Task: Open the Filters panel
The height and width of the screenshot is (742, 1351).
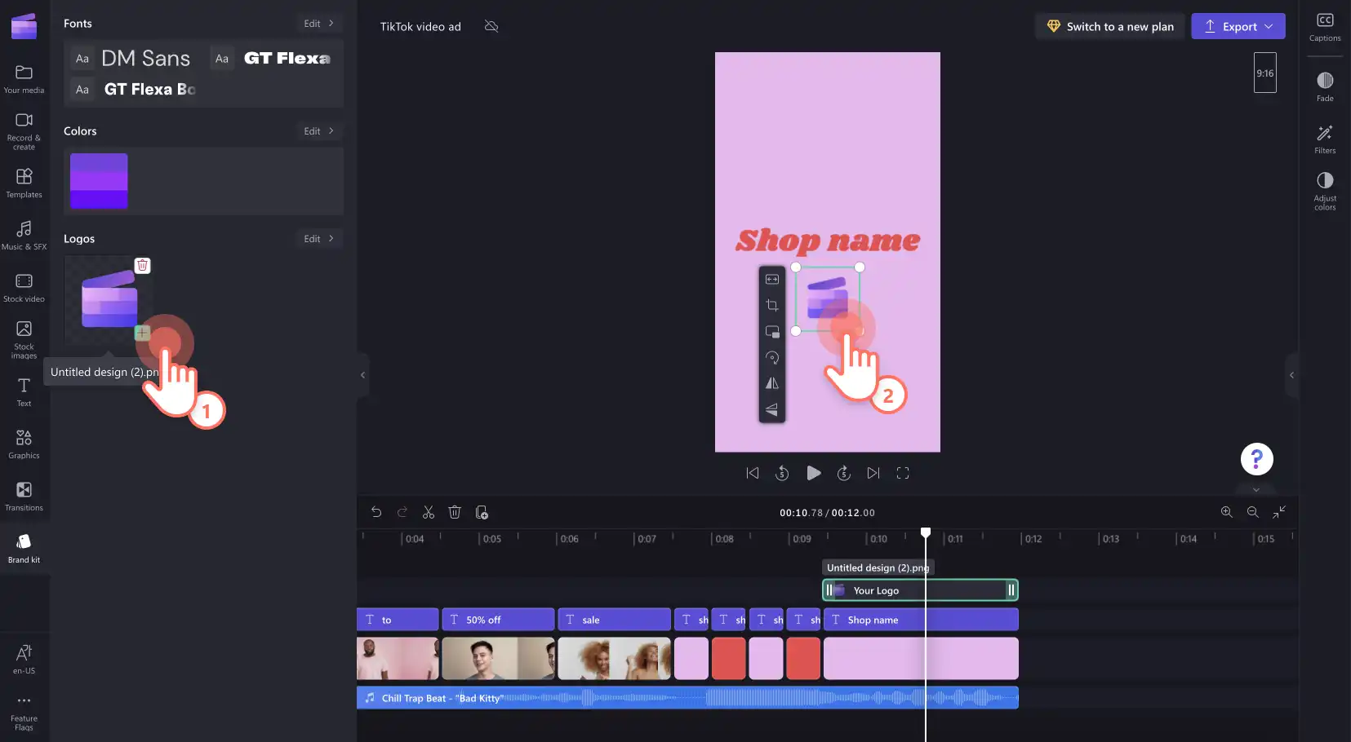Action: [1325, 139]
